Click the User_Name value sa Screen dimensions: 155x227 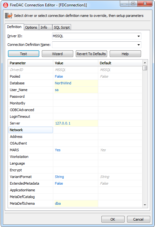[x=75, y=90]
